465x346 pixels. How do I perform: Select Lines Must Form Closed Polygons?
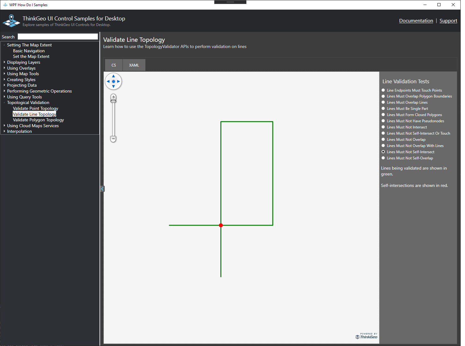tap(412, 115)
